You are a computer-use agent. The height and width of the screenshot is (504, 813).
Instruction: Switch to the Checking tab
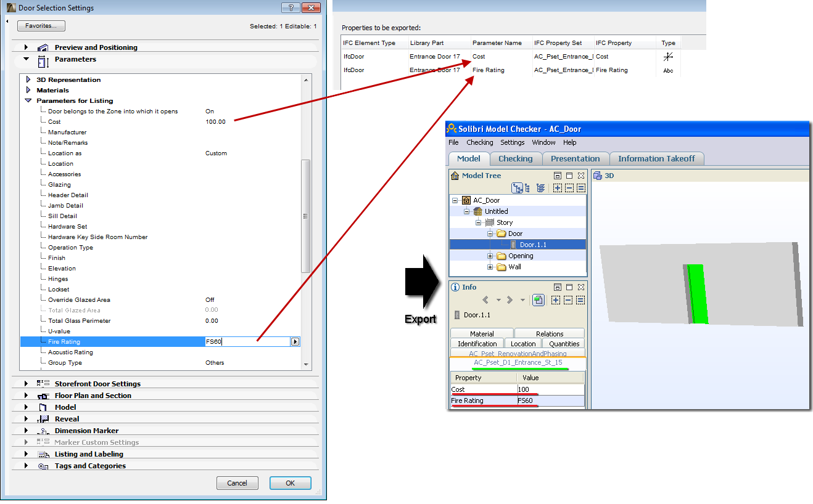pyautogui.click(x=515, y=158)
